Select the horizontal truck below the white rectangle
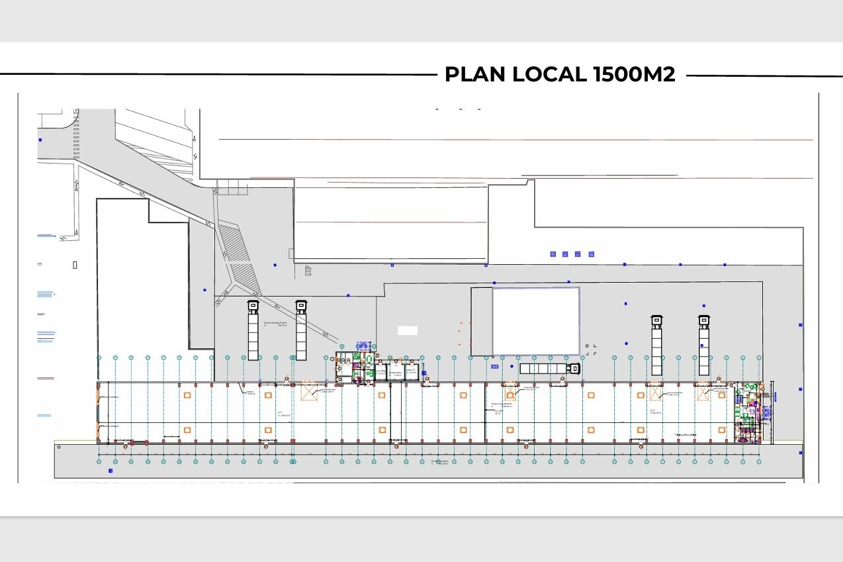 (x=550, y=368)
